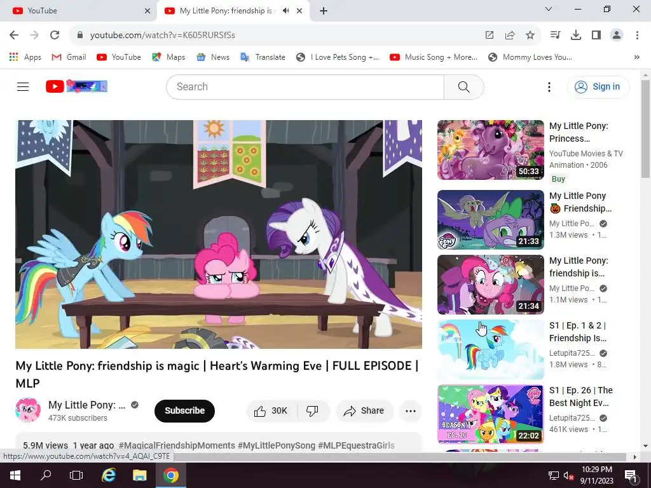Open the YouTube bookmark in bookmarks bar

point(119,57)
